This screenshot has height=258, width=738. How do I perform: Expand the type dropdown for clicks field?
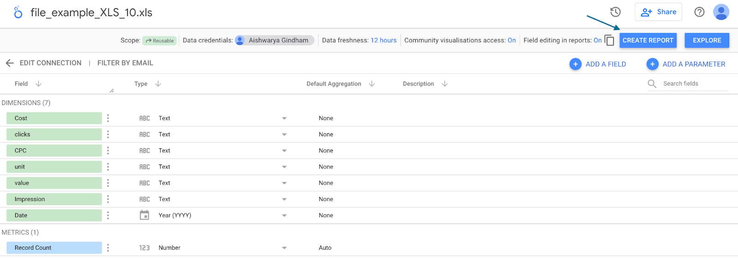[x=284, y=135]
